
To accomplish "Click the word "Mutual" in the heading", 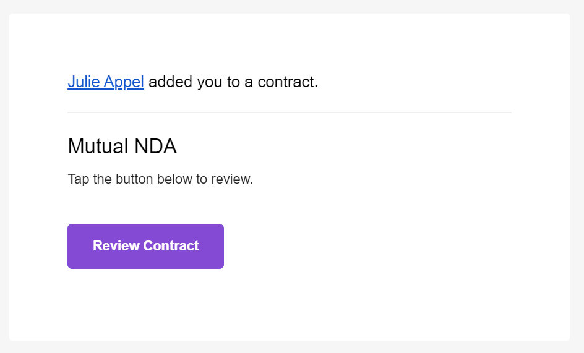I will click(x=98, y=146).
